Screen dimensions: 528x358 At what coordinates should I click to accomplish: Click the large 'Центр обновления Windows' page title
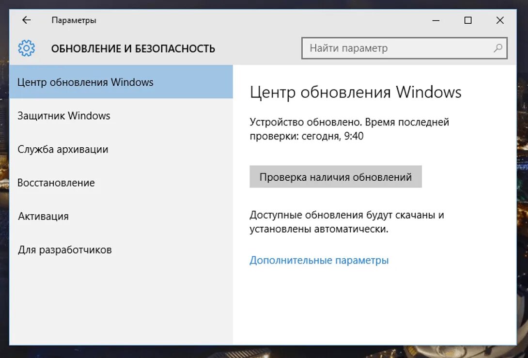click(356, 92)
